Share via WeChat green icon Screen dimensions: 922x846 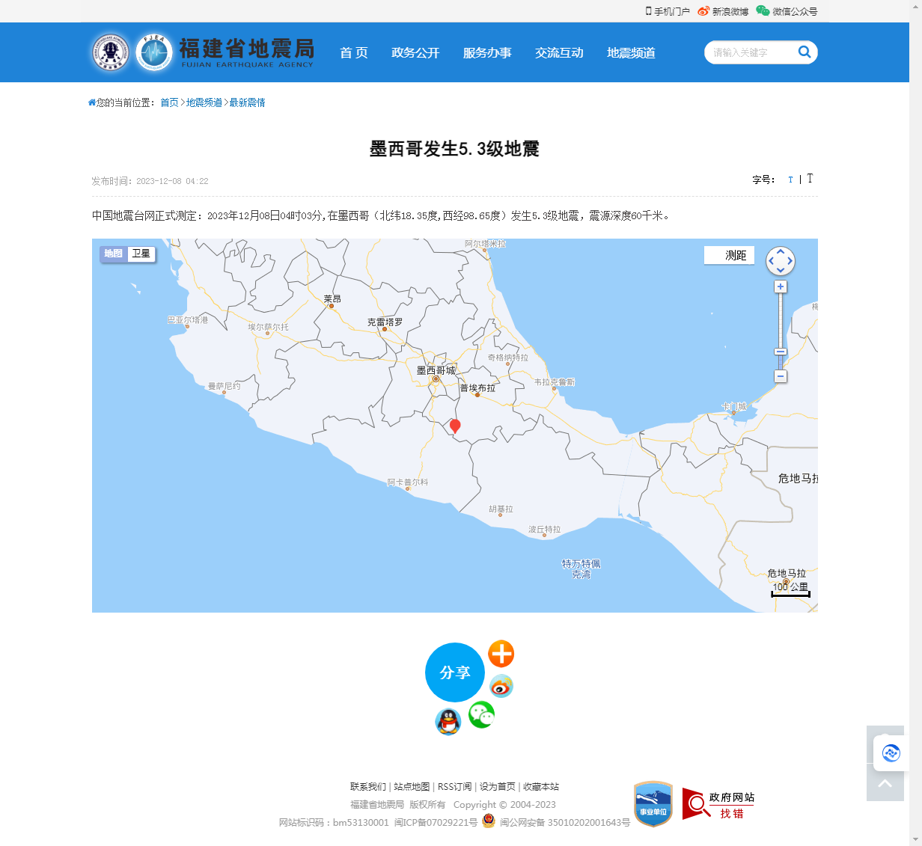pos(481,715)
